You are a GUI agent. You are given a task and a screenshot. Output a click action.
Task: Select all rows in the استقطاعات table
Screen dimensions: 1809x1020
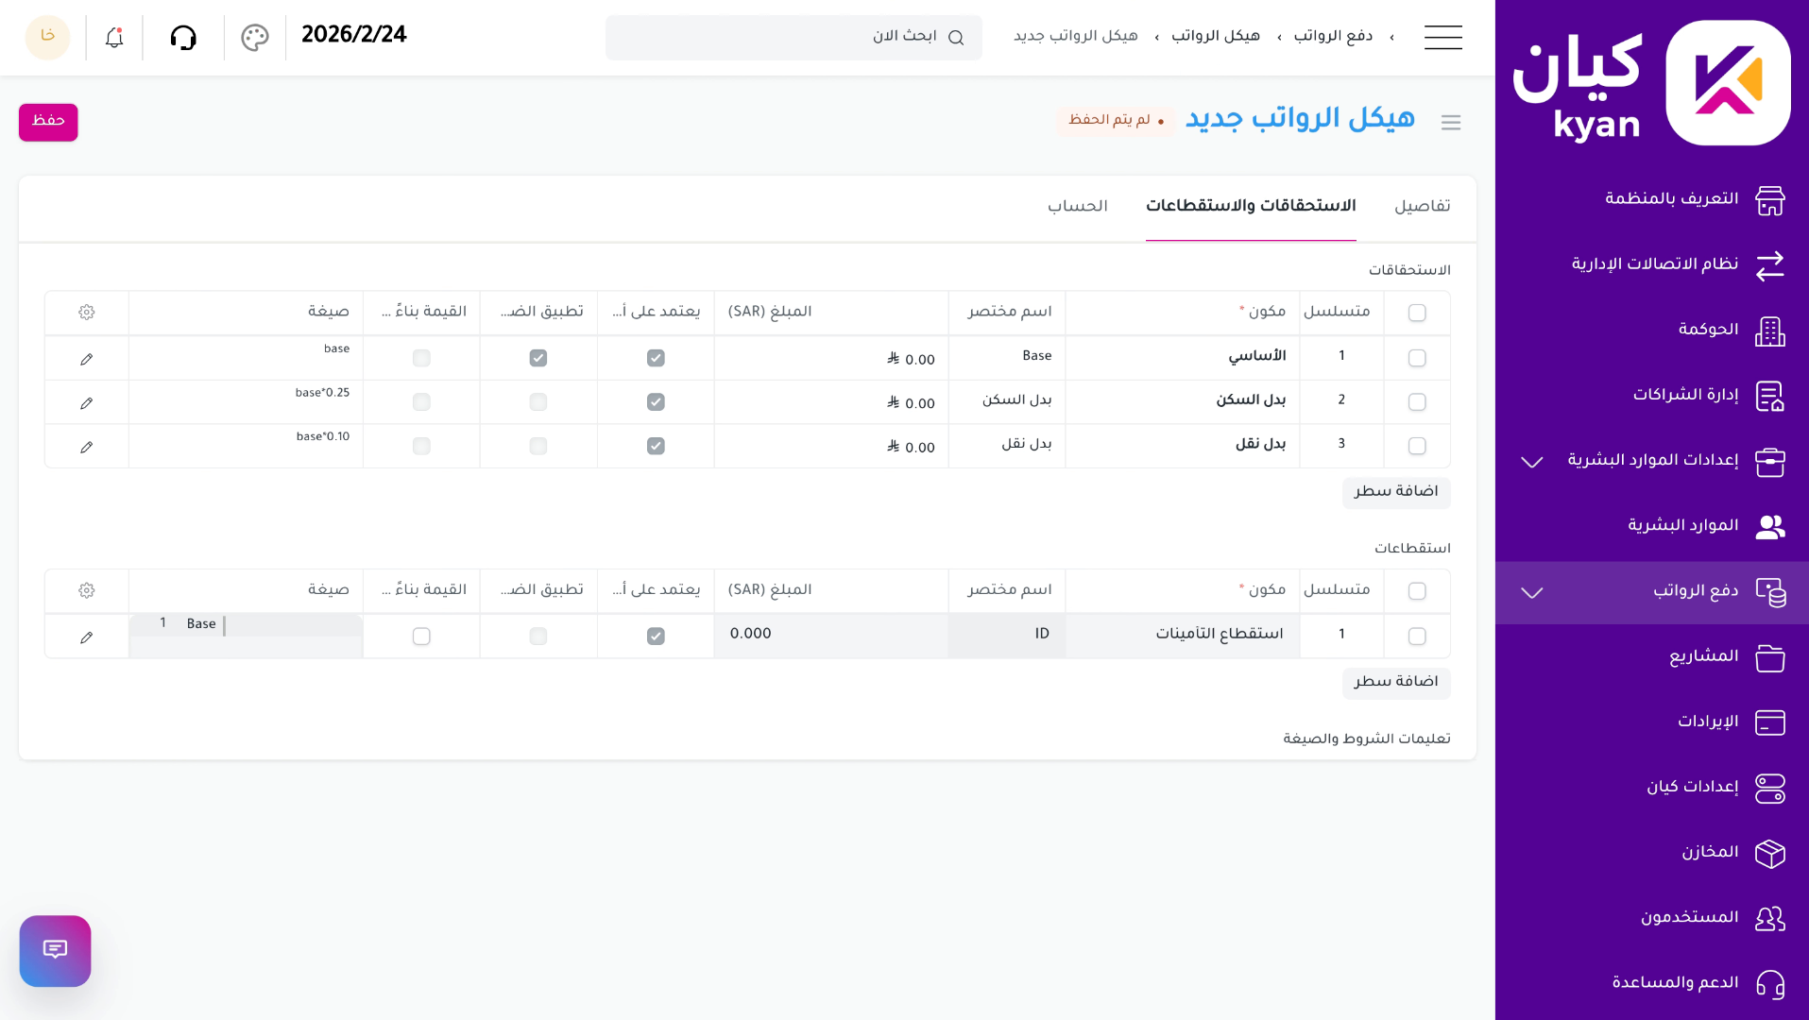[x=1416, y=590]
